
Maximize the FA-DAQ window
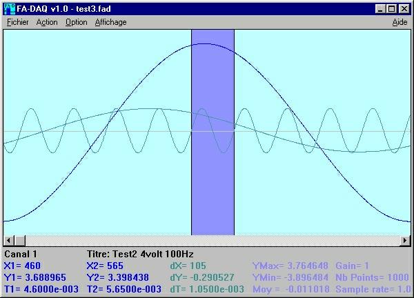391,9
